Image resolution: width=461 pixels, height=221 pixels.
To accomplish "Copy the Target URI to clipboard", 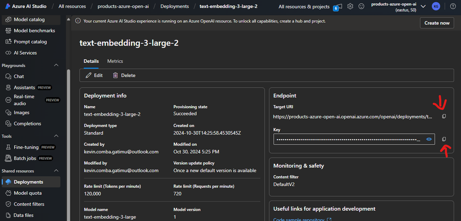I will [444, 116].
